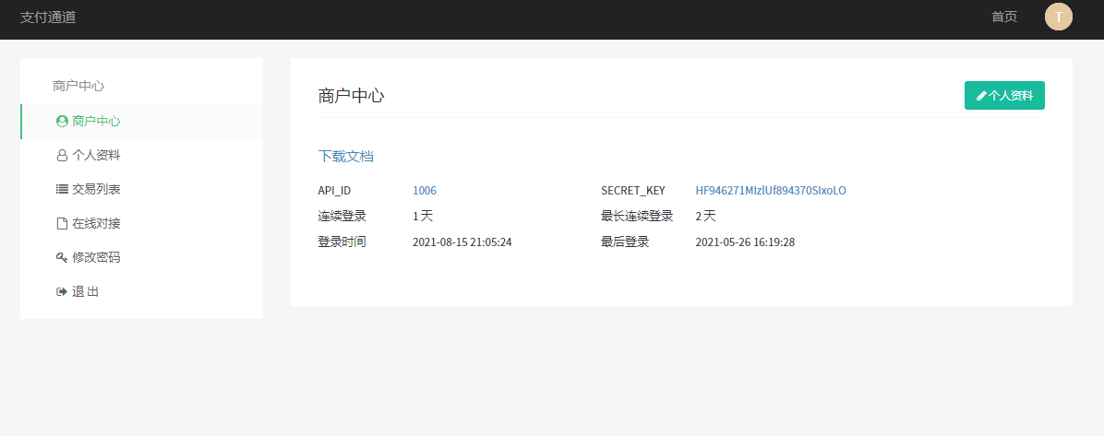Click the timestamp 2021-08-15 21:05:24
Viewport: 1104px width, 436px height.
[x=462, y=242]
